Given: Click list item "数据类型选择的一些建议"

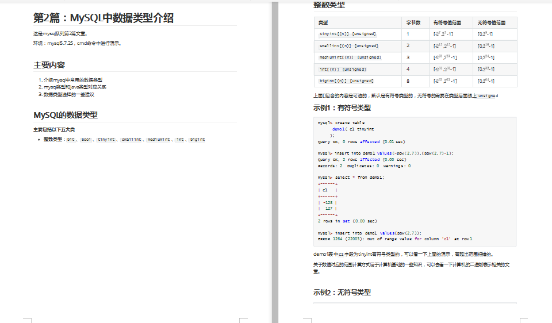Looking at the screenshot, I should point(68,94).
